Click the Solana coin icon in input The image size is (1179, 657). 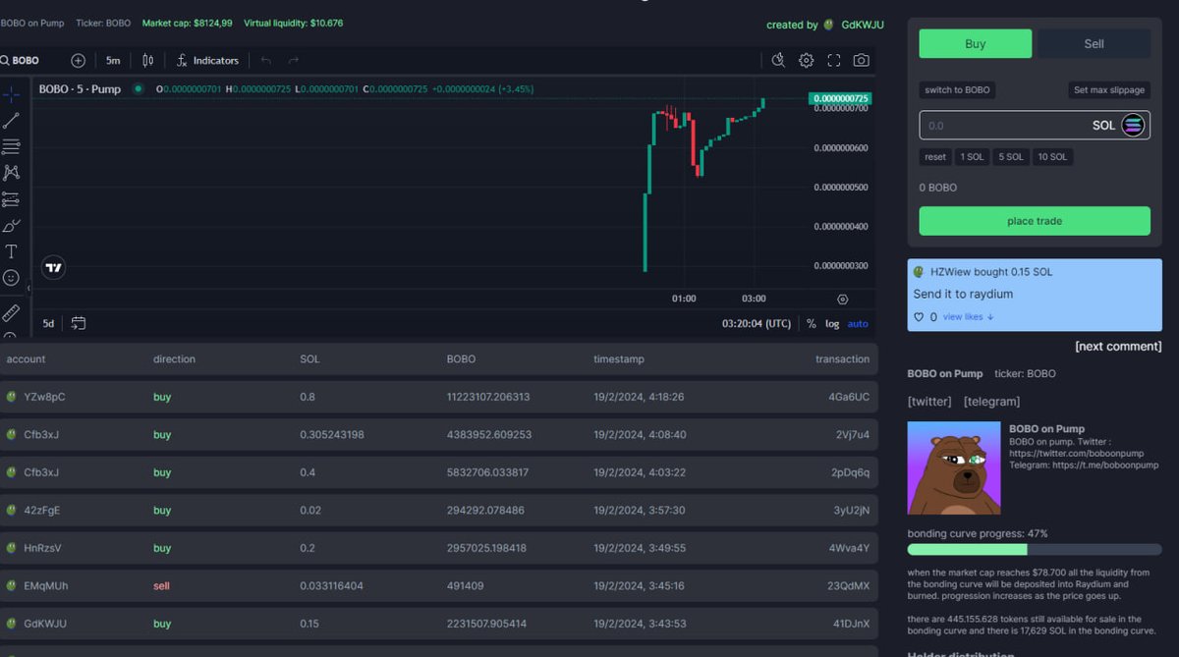click(1133, 126)
